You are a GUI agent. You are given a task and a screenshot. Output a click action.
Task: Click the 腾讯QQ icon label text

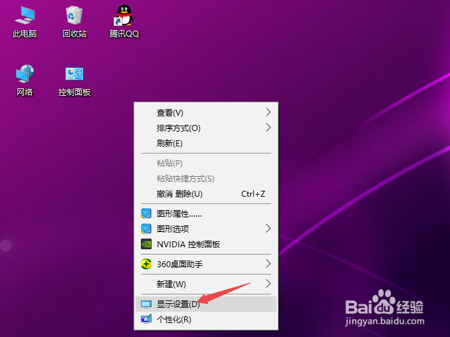pyautogui.click(x=124, y=34)
